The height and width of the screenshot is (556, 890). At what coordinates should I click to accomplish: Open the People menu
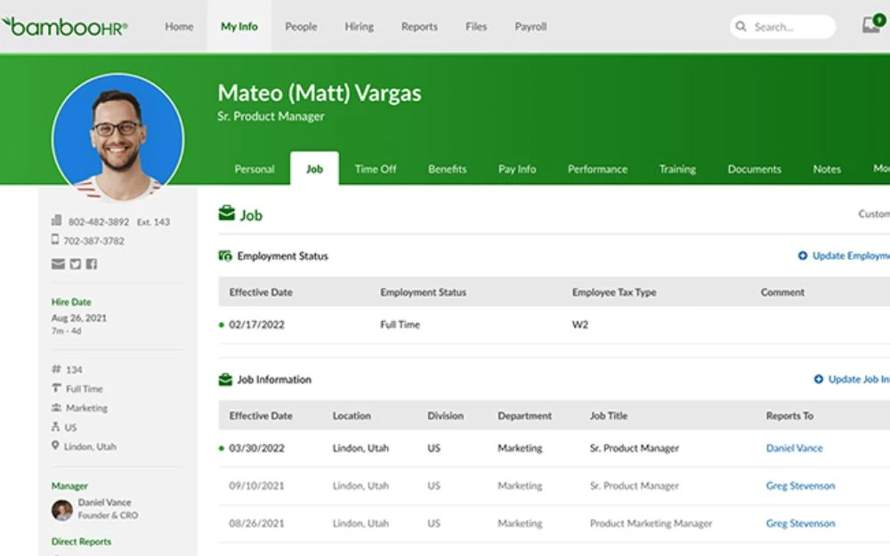(301, 27)
